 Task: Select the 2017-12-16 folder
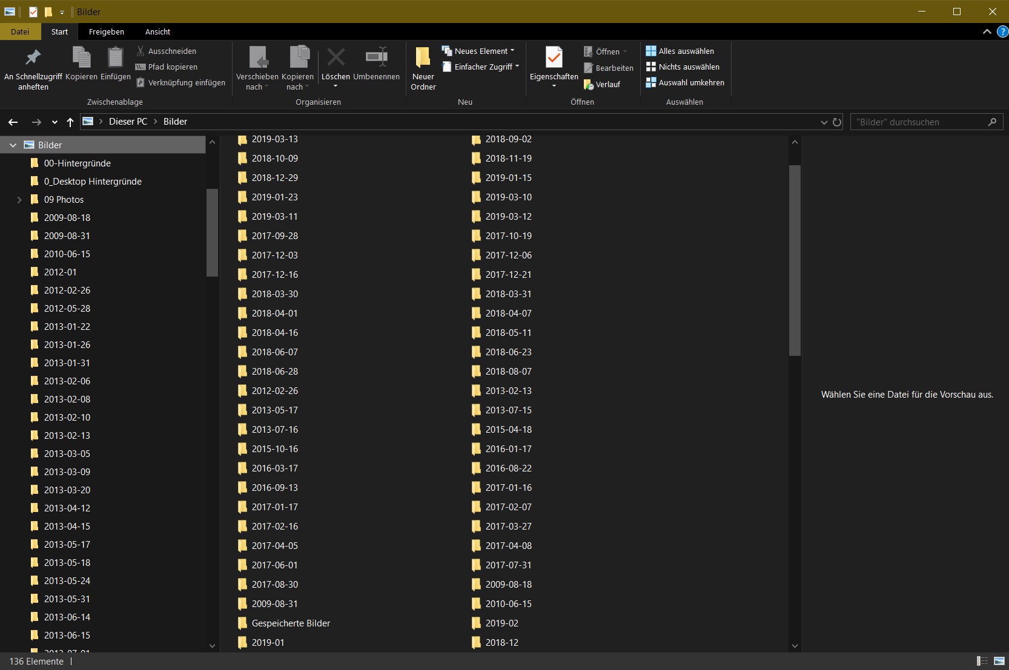[268, 275]
